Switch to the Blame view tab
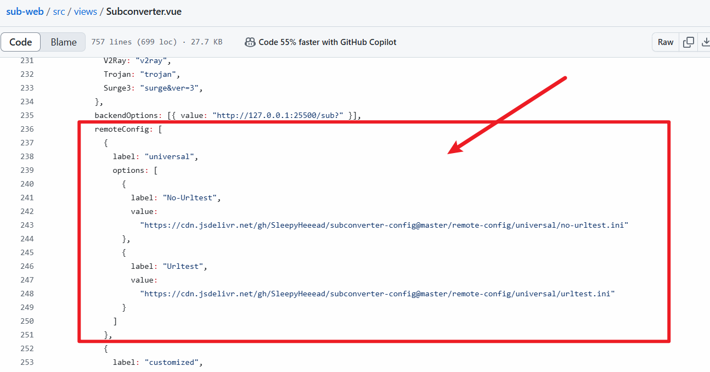The image size is (710, 372). click(x=64, y=42)
